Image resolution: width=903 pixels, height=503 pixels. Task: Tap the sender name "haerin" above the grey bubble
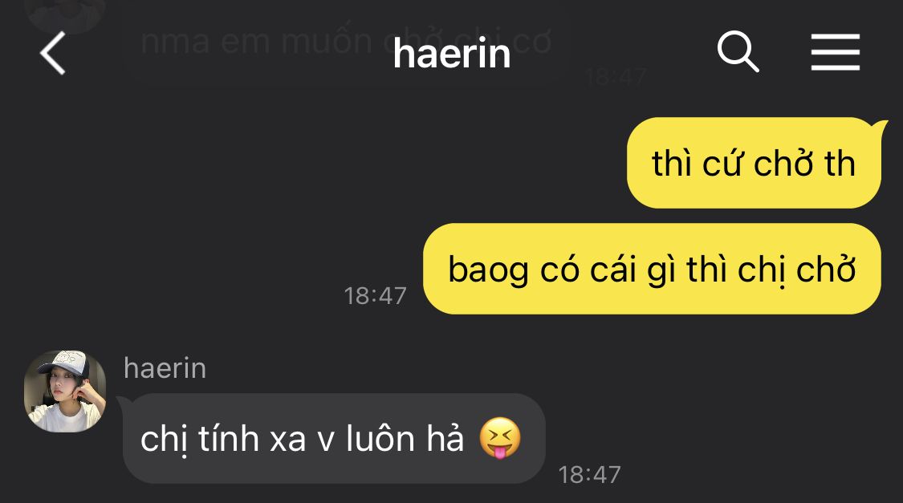click(165, 367)
